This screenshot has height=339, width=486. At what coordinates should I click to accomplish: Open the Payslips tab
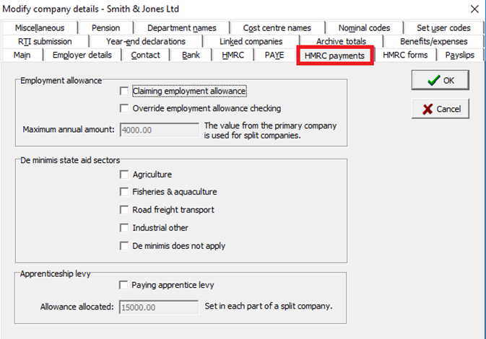pyautogui.click(x=460, y=55)
